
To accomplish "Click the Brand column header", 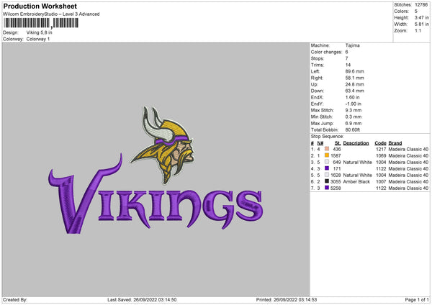I will coord(397,142).
